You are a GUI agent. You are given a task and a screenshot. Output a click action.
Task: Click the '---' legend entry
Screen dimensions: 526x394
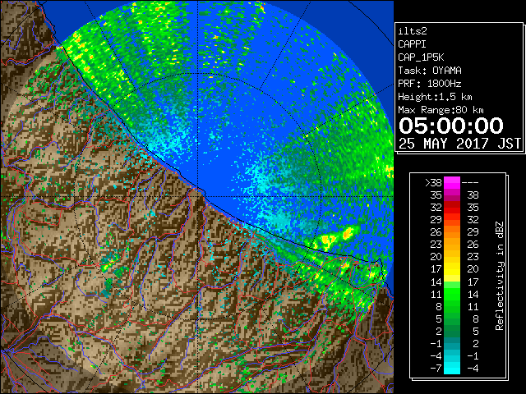[470, 183]
